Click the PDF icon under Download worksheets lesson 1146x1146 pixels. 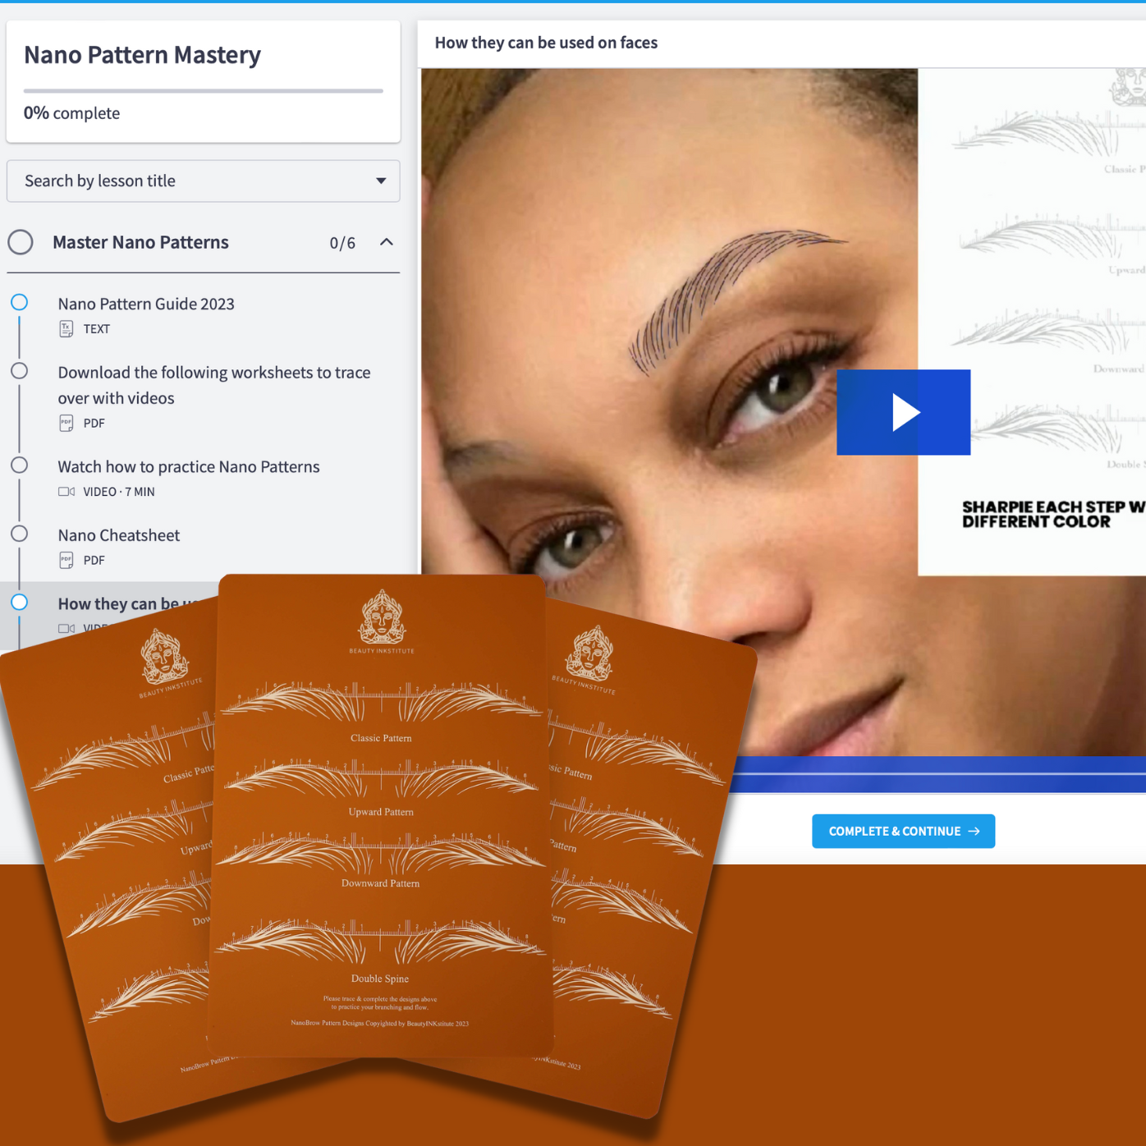(x=66, y=424)
